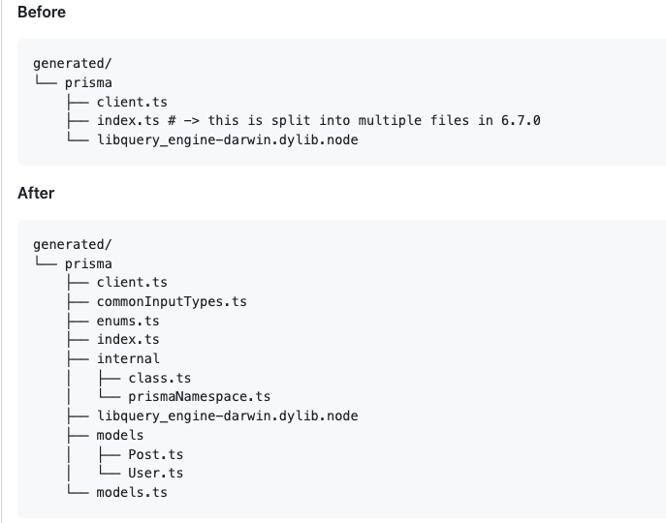
Task: Select User.ts under models
Action: [156, 473]
